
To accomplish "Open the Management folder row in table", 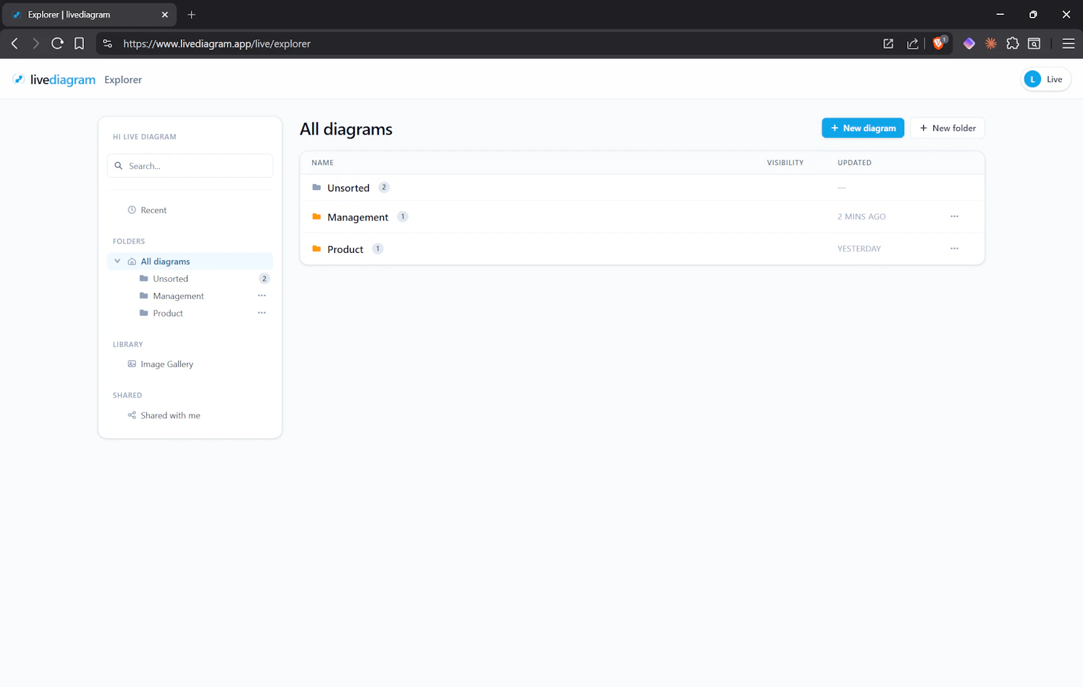I will (x=642, y=216).
